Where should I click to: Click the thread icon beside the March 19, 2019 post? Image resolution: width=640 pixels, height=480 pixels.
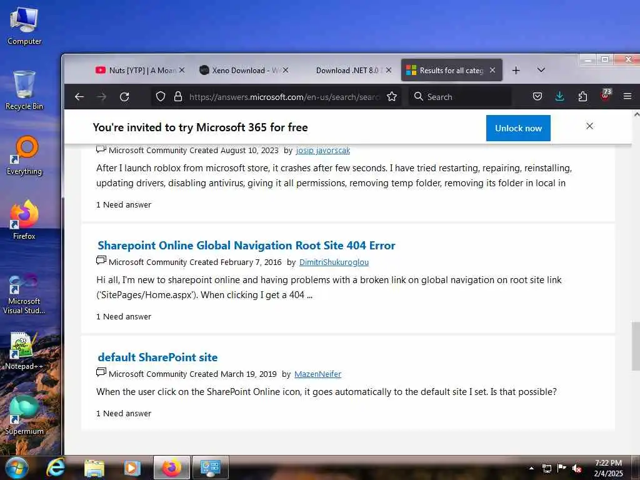101,372
